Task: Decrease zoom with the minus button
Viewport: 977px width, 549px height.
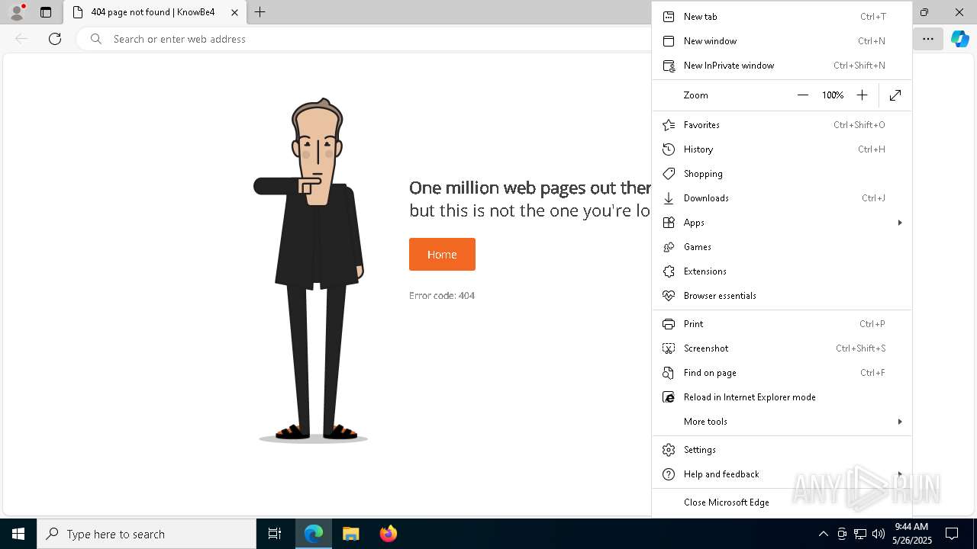Action: tap(802, 95)
